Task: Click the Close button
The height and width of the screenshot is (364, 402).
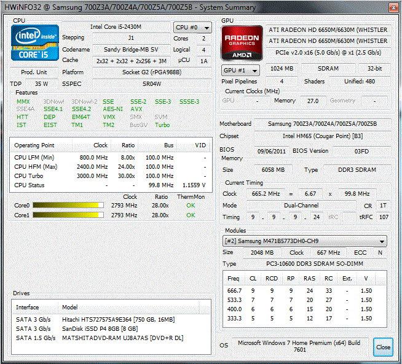Action: pos(383,347)
